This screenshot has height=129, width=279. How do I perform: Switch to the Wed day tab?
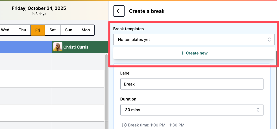[5, 30]
